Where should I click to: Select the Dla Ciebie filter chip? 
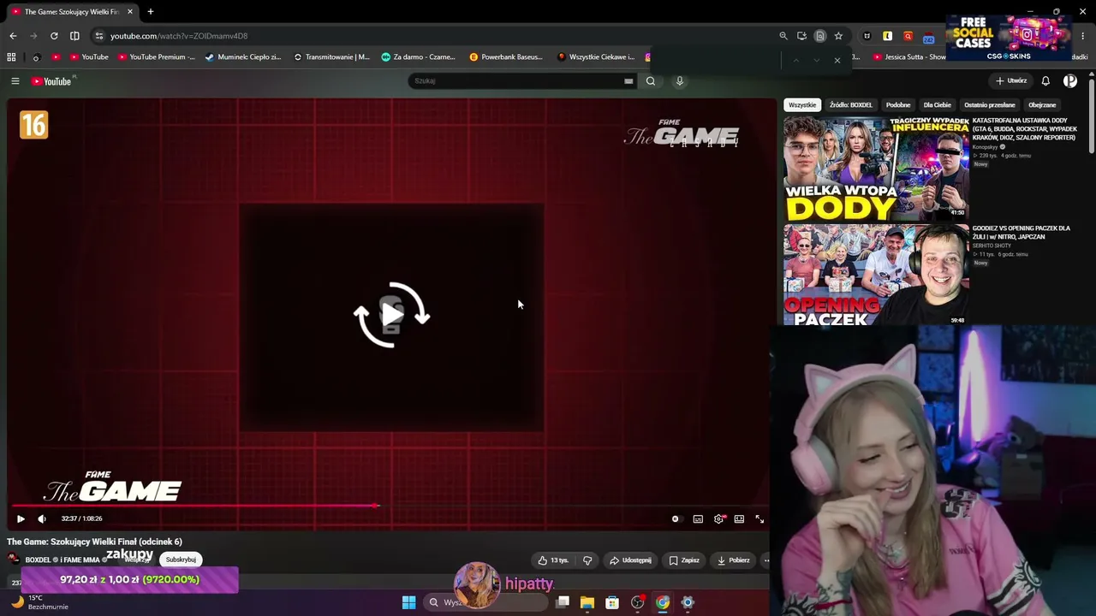[x=937, y=105]
